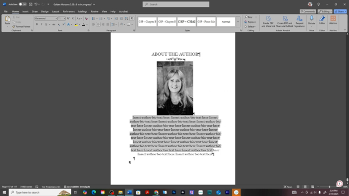349x196 pixels.
Task: Open the Bullets list dropdown arrow
Action: point(97,18)
